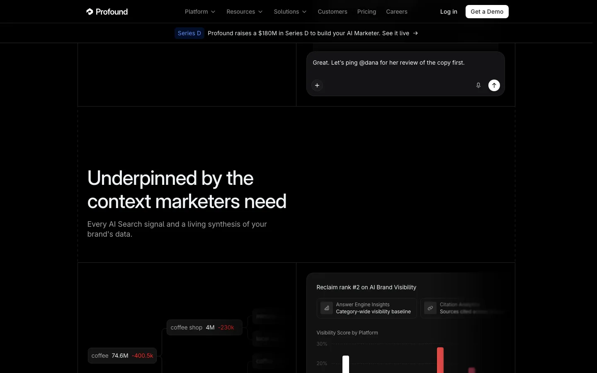Click the 'Every AI Search signal' subheading text
Screen dimensions: 597x373
click(x=177, y=229)
